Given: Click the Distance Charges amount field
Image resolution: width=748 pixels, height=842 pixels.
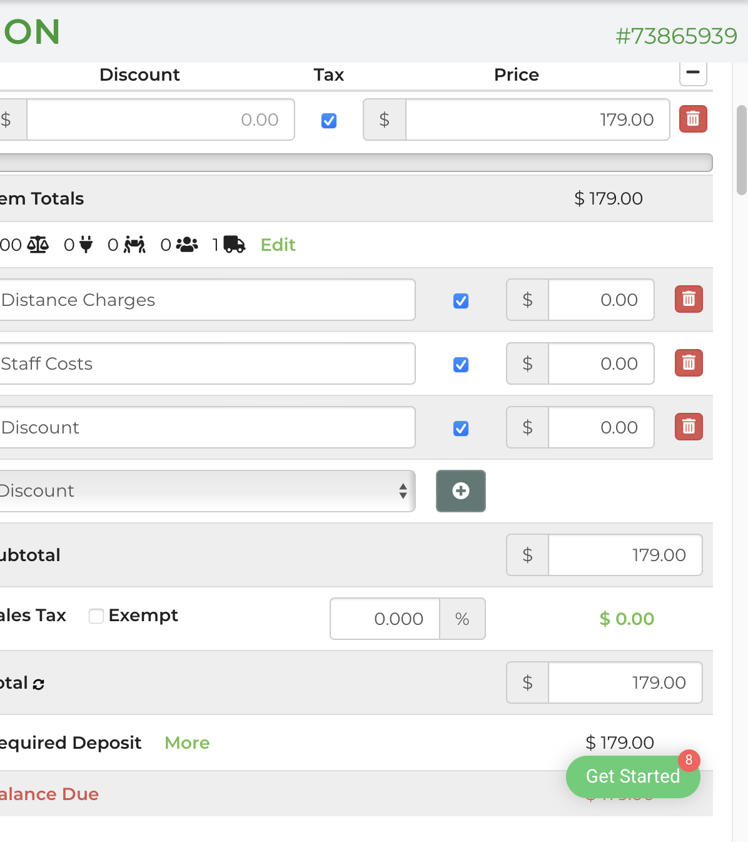Looking at the screenshot, I should (x=601, y=300).
